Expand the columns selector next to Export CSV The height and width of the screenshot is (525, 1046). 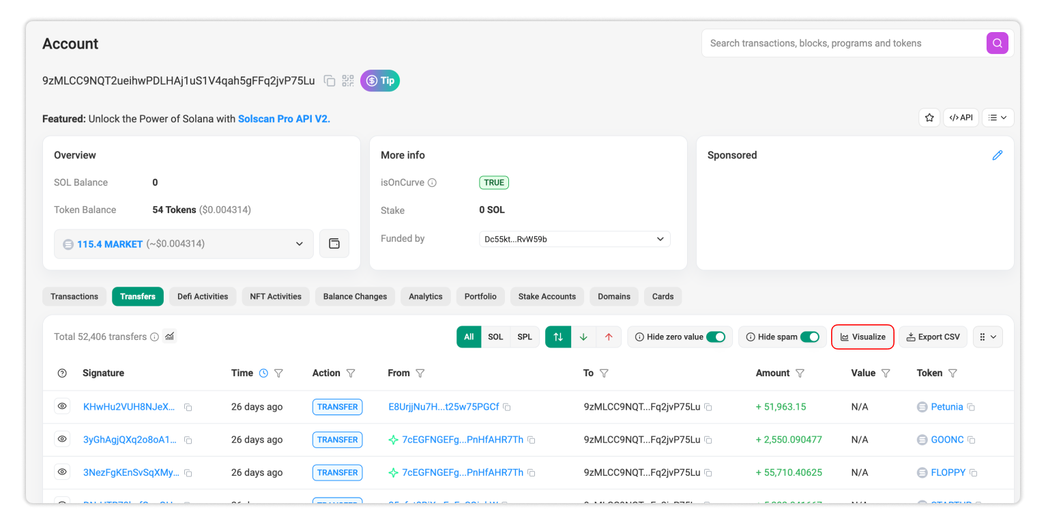[987, 336]
